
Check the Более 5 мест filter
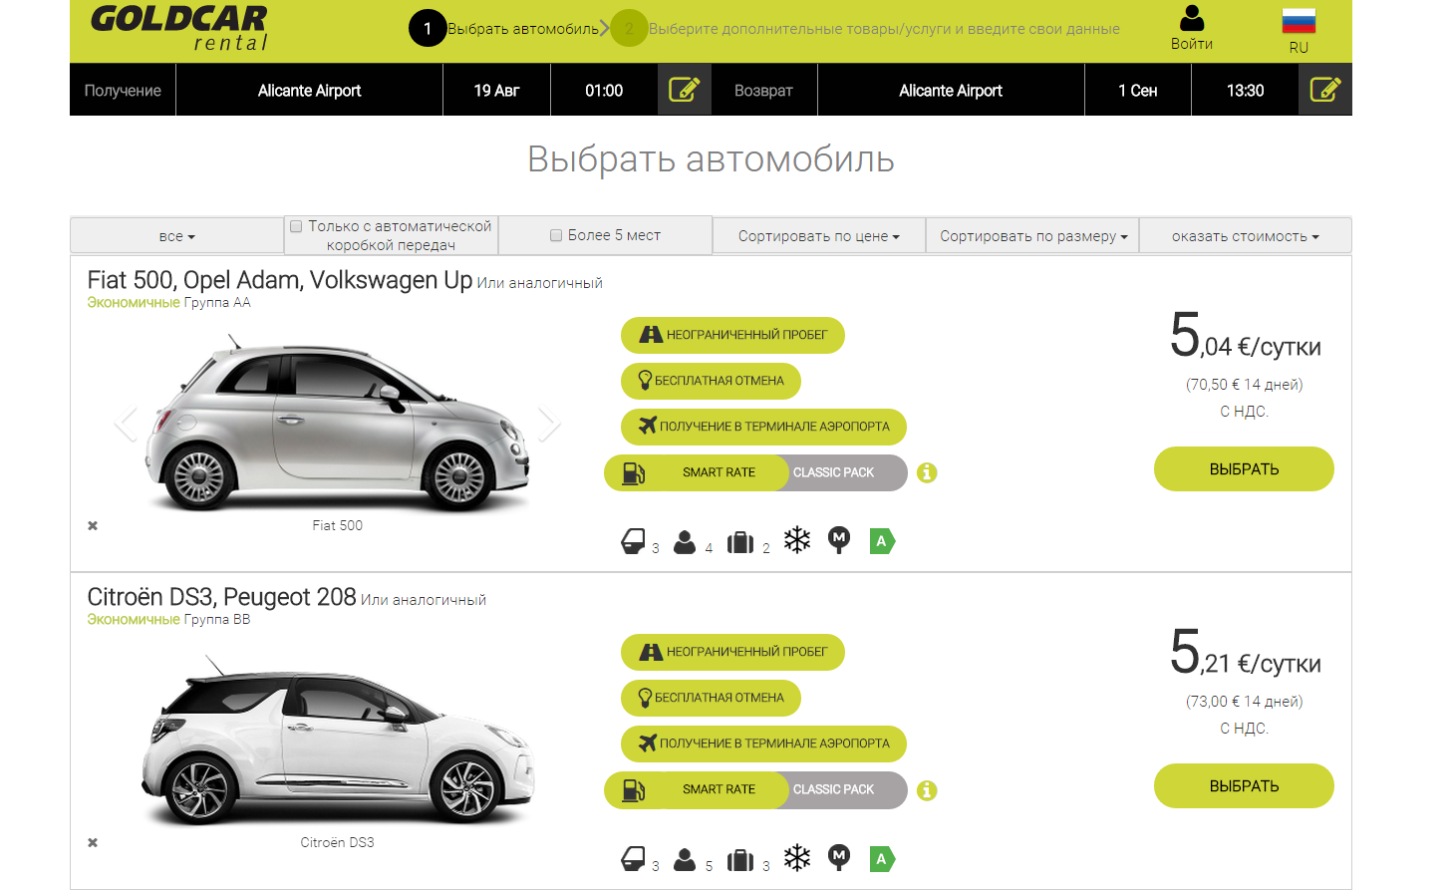pos(556,235)
